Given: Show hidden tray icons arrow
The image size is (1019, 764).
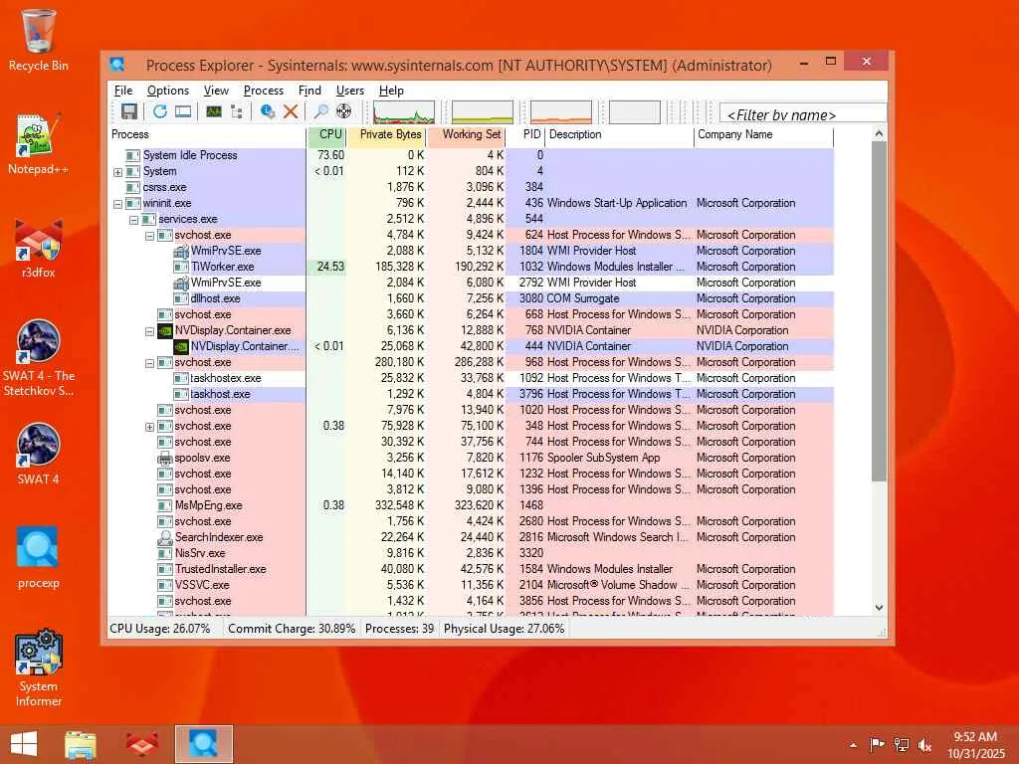Looking at the screenshot, I should [x=853, y=745].
